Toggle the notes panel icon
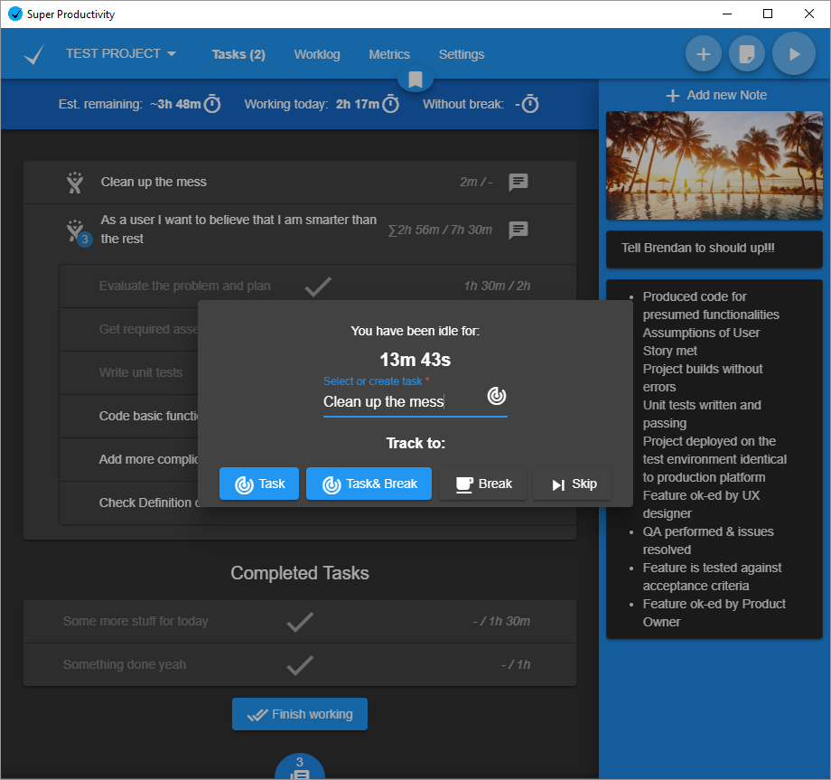Viewport: 831px width, 780px height. click(x=747, y=54)
